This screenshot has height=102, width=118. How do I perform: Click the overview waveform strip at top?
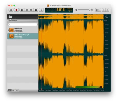click(71, 17)
